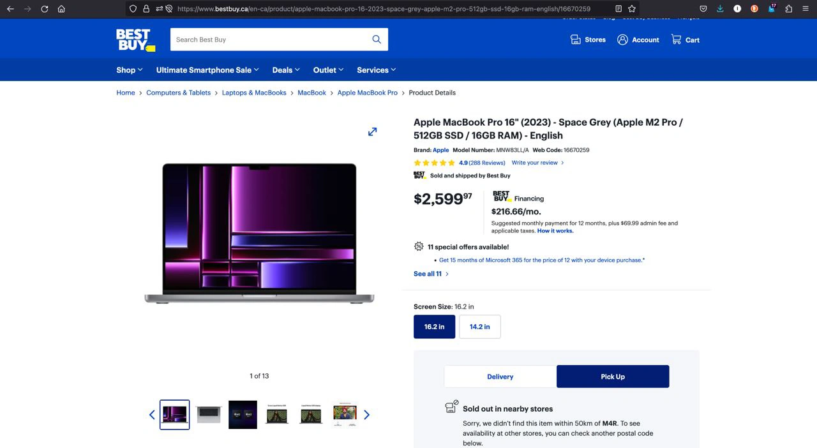Viewport: 817px width, 448px height.
Task: Open the shopping Cart icon
Action: point(676,40)
